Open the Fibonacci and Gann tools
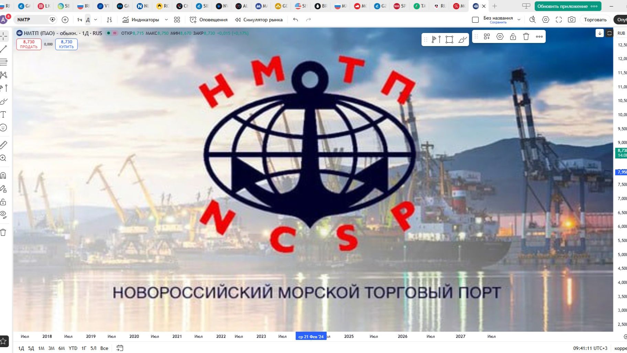Viewport: 627px width, 353px height. tap(3, 62)
